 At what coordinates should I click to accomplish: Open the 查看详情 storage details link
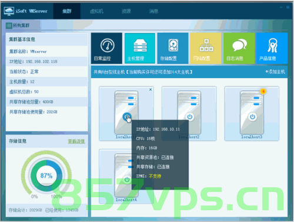pyautogui.click(x=76, y=141)
